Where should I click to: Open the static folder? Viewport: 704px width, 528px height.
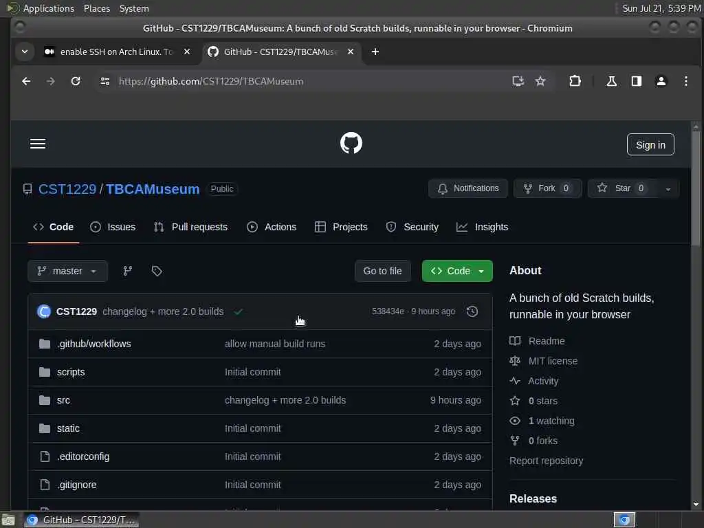pyautogui.click(x=68, y=429)
